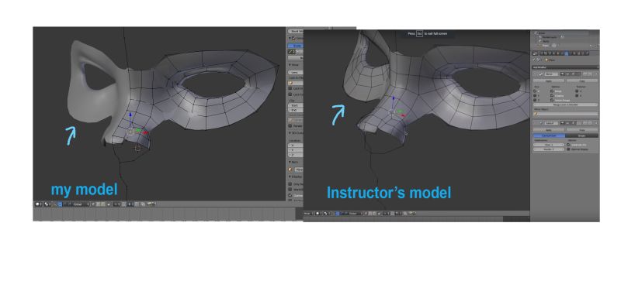The height and width of the screenshot is (288, 621).
Task: Toggle Subsurf modifier viewport eye icon
Action: tap(567, 123)
